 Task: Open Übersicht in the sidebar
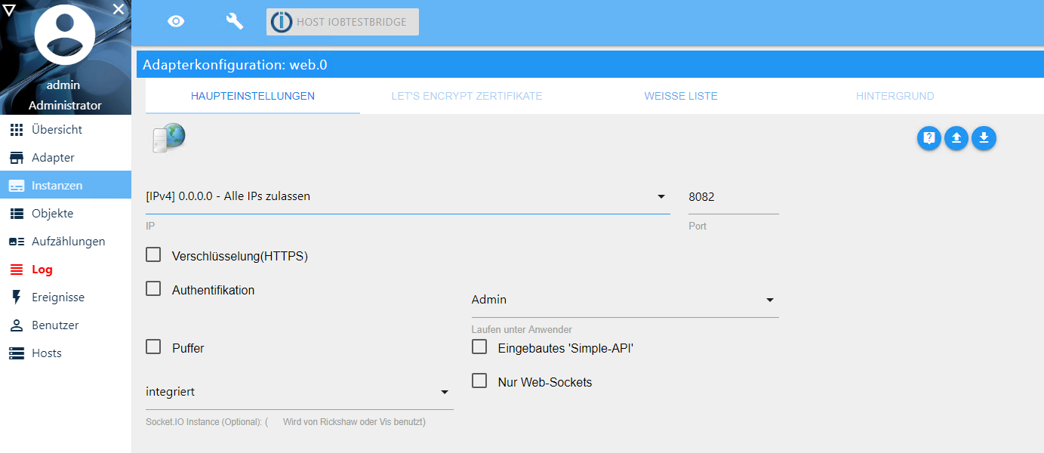(66, 130)
